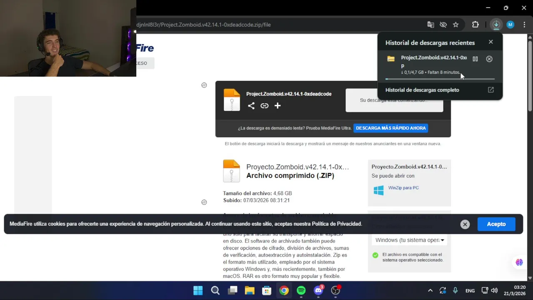Click Project.Zomboid.v42.14.1-0xdeadcode title in dark panel
533x300 pixels.
[289, 94]
